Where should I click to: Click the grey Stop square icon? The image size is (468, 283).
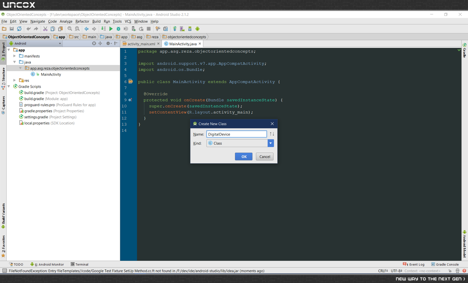(149, 29)
